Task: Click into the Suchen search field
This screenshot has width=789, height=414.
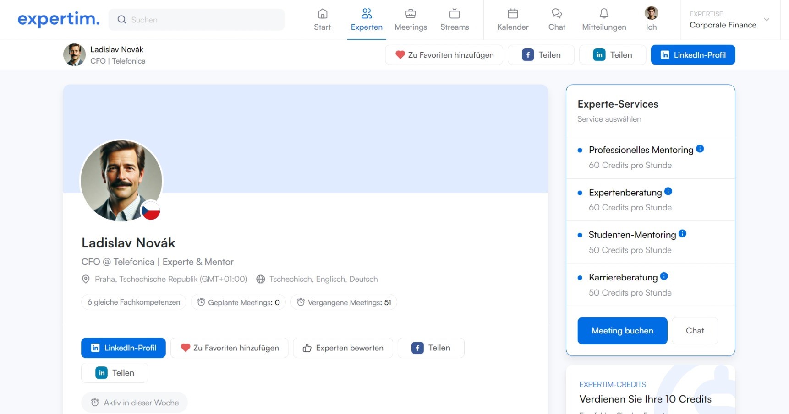Action: point(197,20)
